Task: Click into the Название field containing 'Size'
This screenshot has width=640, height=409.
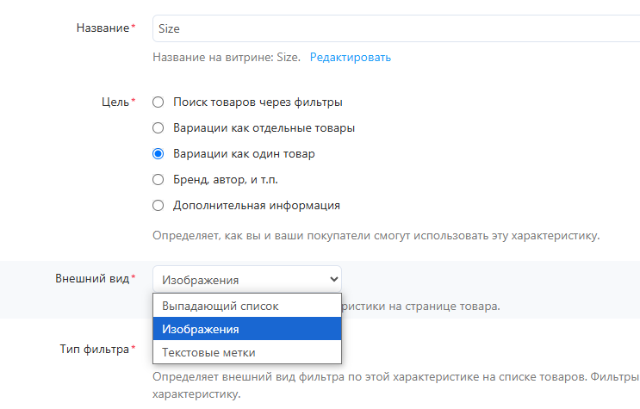Action: 396,28
